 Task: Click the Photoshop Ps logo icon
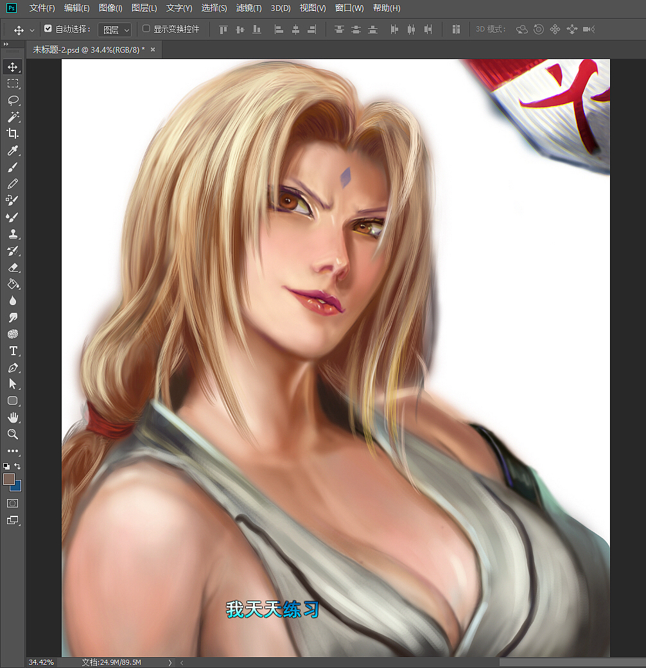coord(12,8)
